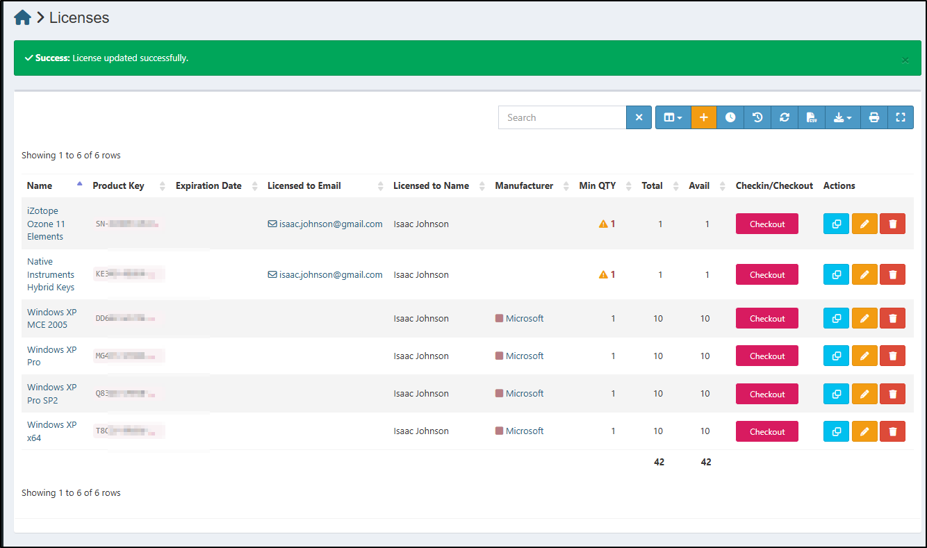Delete the iZotope Ozone 11 Elements license
Image resolution: width=927 pixels, height=548 pixels.
pyautogui.click(x=892, y=224)
